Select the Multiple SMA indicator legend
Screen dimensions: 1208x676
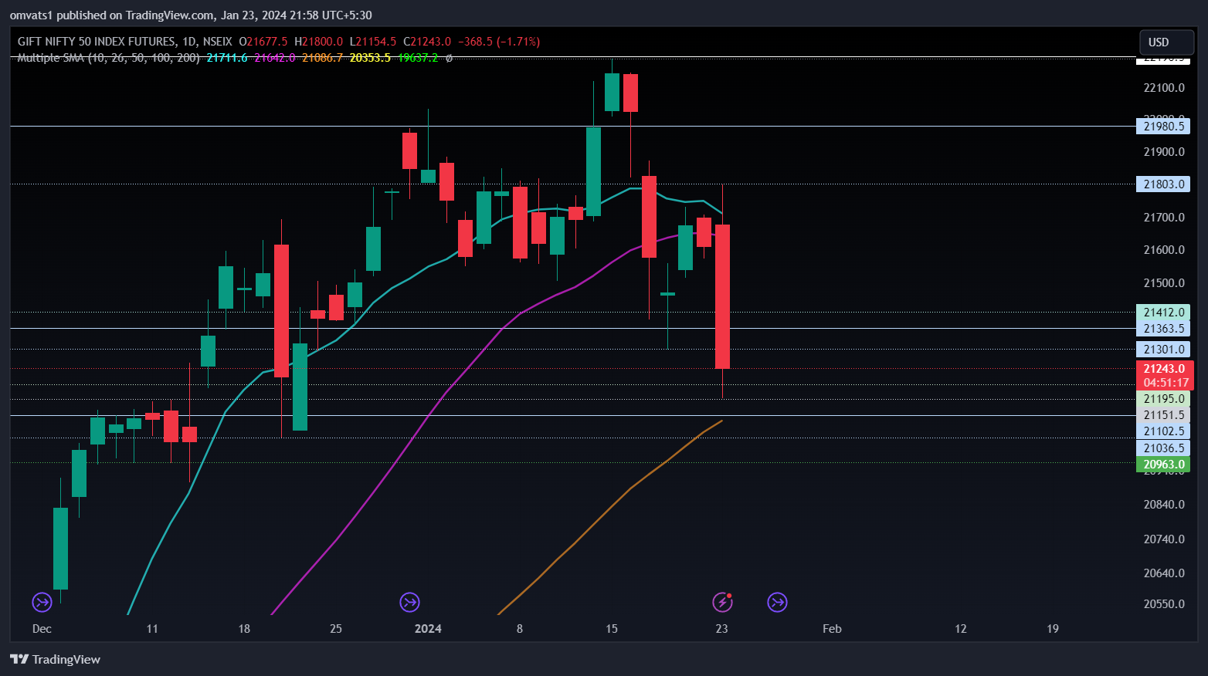pyautogui.click(x=108, y=58)
